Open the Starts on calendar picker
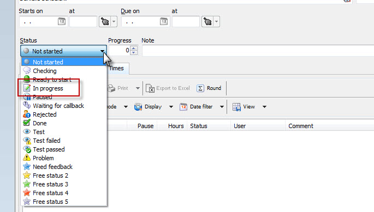374x212 pixels. [x=62, y=21]
